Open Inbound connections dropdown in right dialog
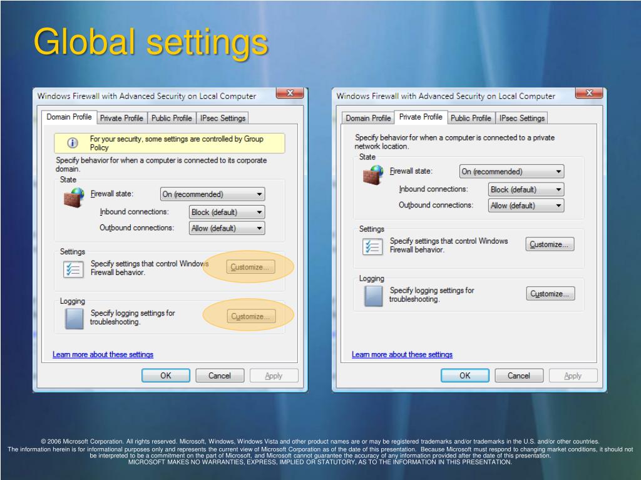Viewport: 641px width, 480px height. [526, 189]
